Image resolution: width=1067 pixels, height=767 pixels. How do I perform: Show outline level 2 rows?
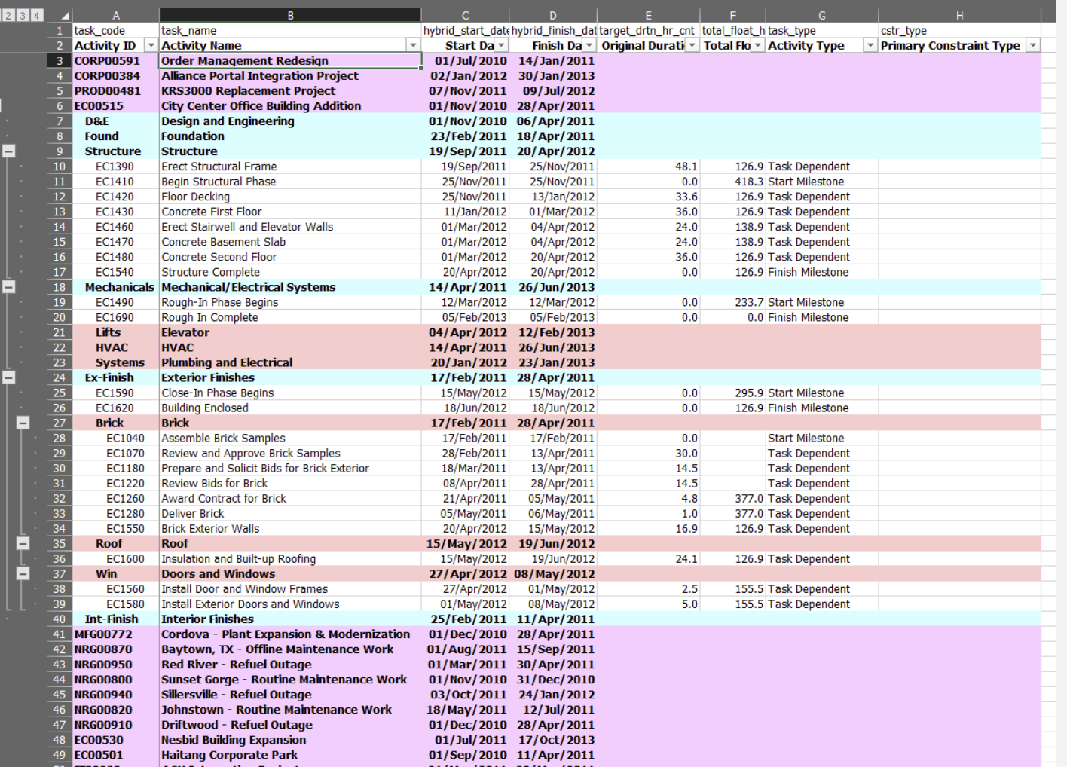(x=8, y=15)
